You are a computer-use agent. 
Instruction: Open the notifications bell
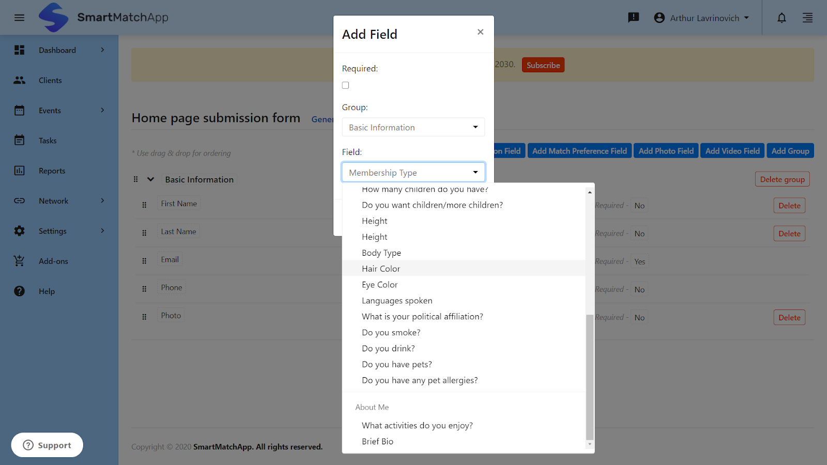pyautogui.click(x=781, y=18)
